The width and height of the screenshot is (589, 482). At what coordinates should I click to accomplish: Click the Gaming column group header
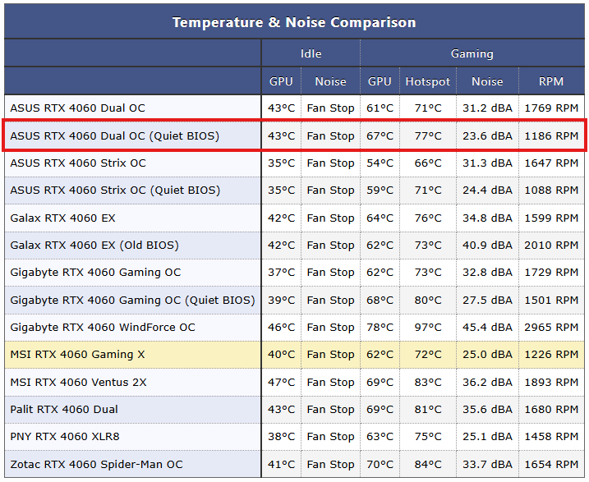[472, 54]
